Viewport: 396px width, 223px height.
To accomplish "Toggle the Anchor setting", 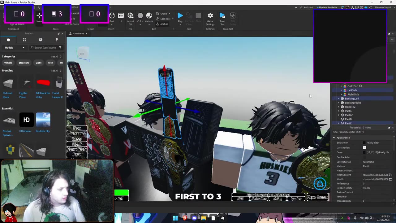I will pos(162,24).
